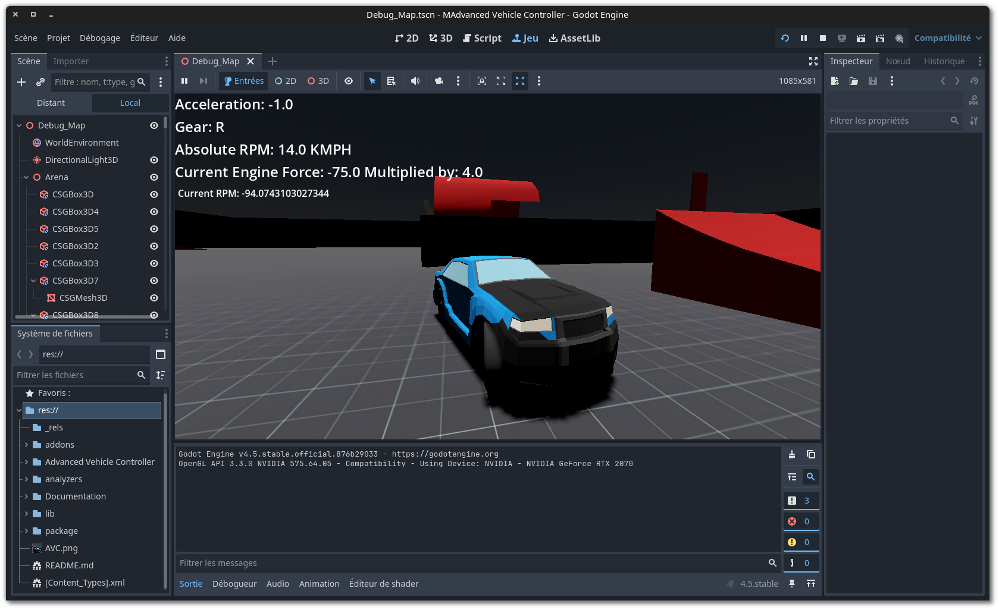Screen dimensions: 999x610
Task: Collapse the CSGBox3D7 node
Action: click(x=33, y=280)
